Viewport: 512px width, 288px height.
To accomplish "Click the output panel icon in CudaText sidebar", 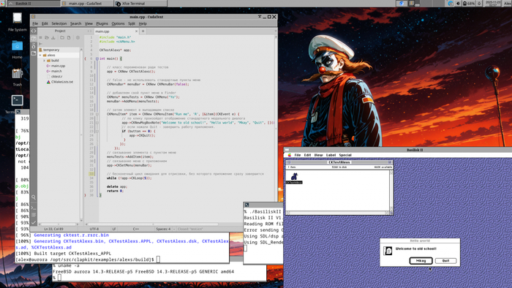I will [34, 215].
